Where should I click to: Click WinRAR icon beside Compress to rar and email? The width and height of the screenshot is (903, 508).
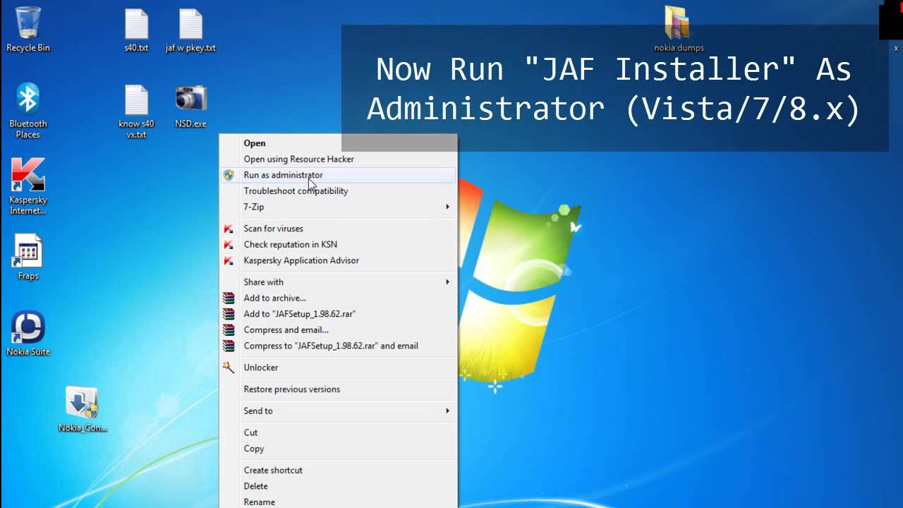[x=229, y=346]
